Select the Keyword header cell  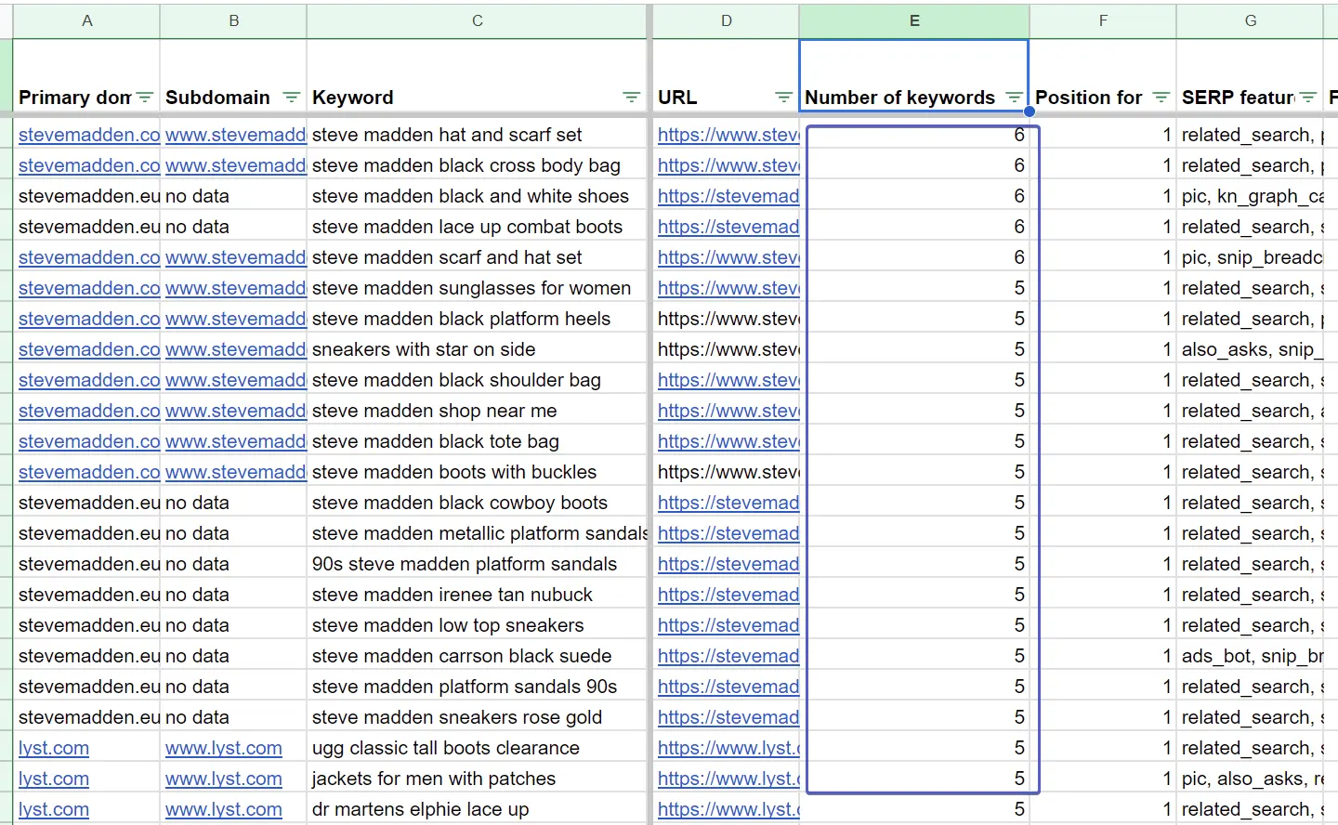(477, 76)
